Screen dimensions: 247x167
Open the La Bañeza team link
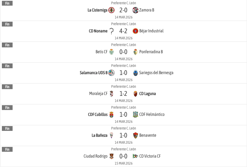tap(99, 135)
